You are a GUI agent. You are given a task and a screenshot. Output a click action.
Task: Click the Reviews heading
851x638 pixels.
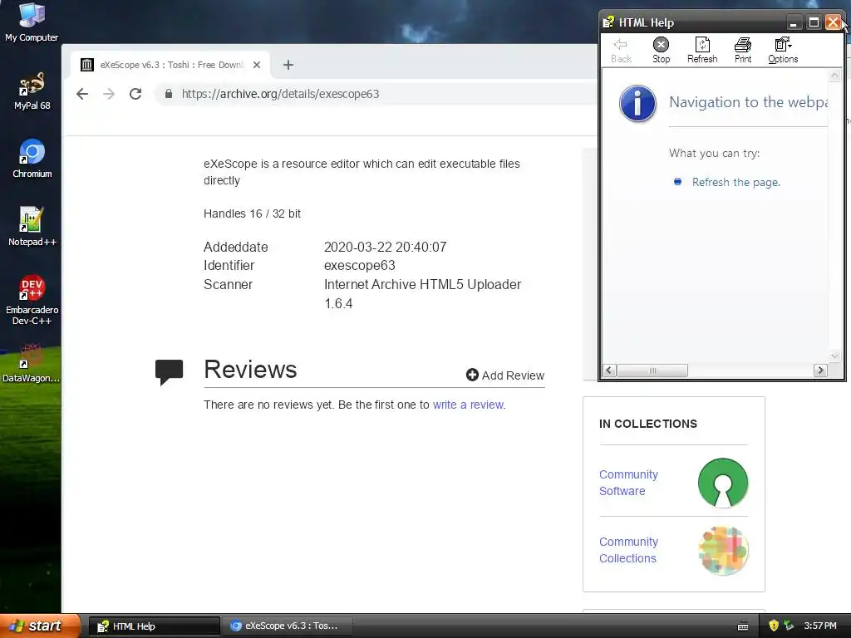[250, 370]
